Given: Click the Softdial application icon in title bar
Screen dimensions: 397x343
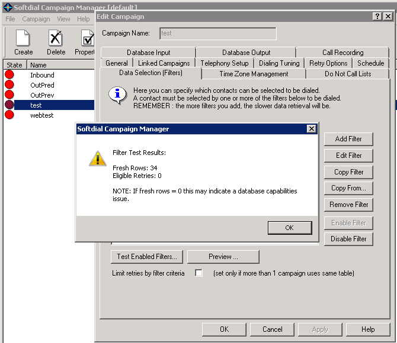Looking at the screenshot, I should click(8, 7).
